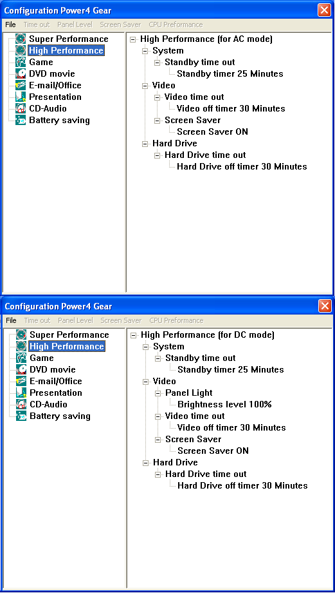The image size is (335, 593).
Task: Select Battery saving label in top window
Action: (x=60, y=121)
